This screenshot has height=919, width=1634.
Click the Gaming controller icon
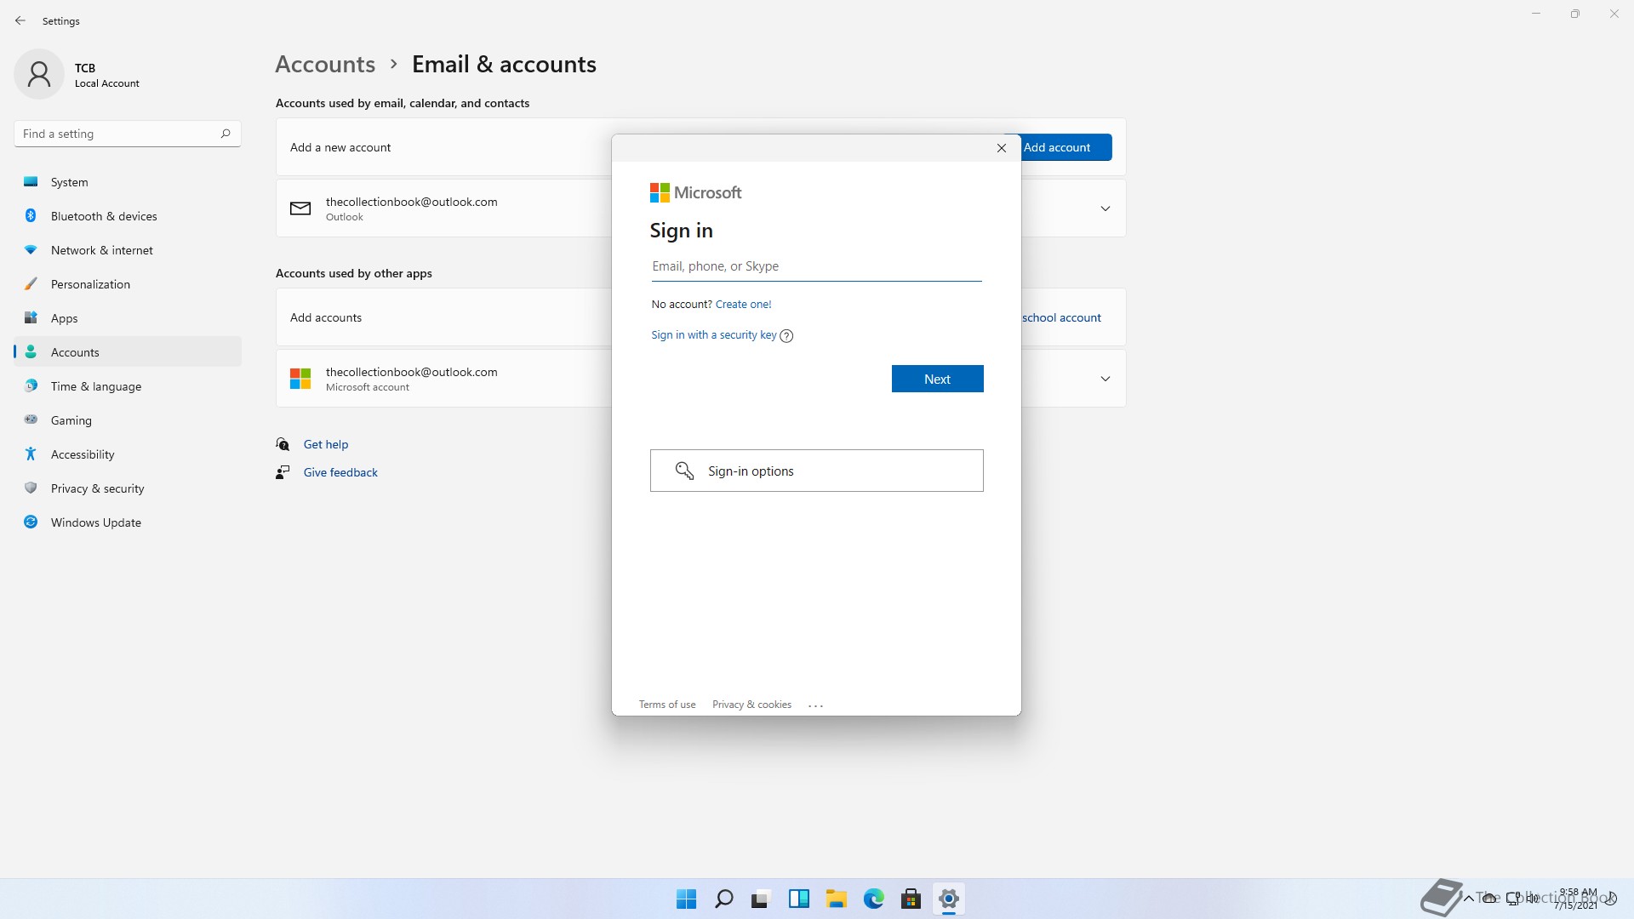pyautogui.click(x=31, y=420)
